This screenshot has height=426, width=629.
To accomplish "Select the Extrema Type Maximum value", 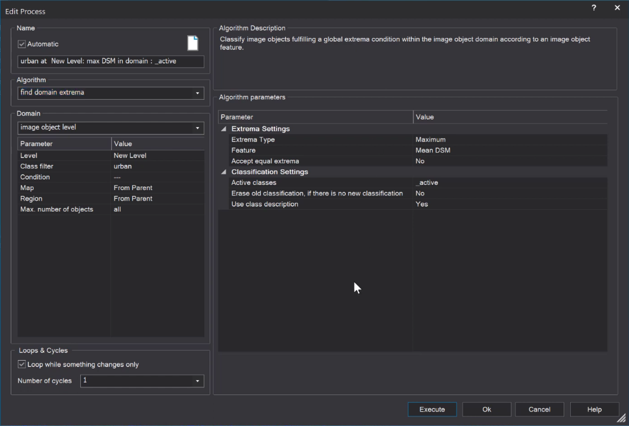I will (510, 140).
